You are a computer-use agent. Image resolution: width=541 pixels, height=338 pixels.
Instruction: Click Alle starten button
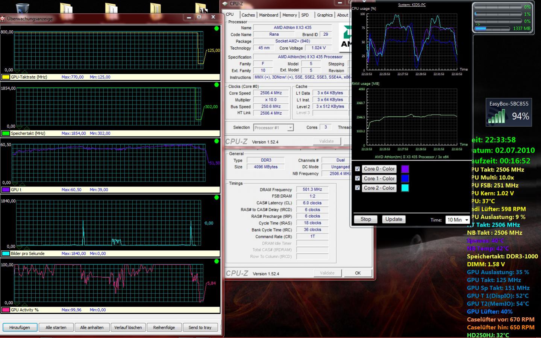click(56, 327)
